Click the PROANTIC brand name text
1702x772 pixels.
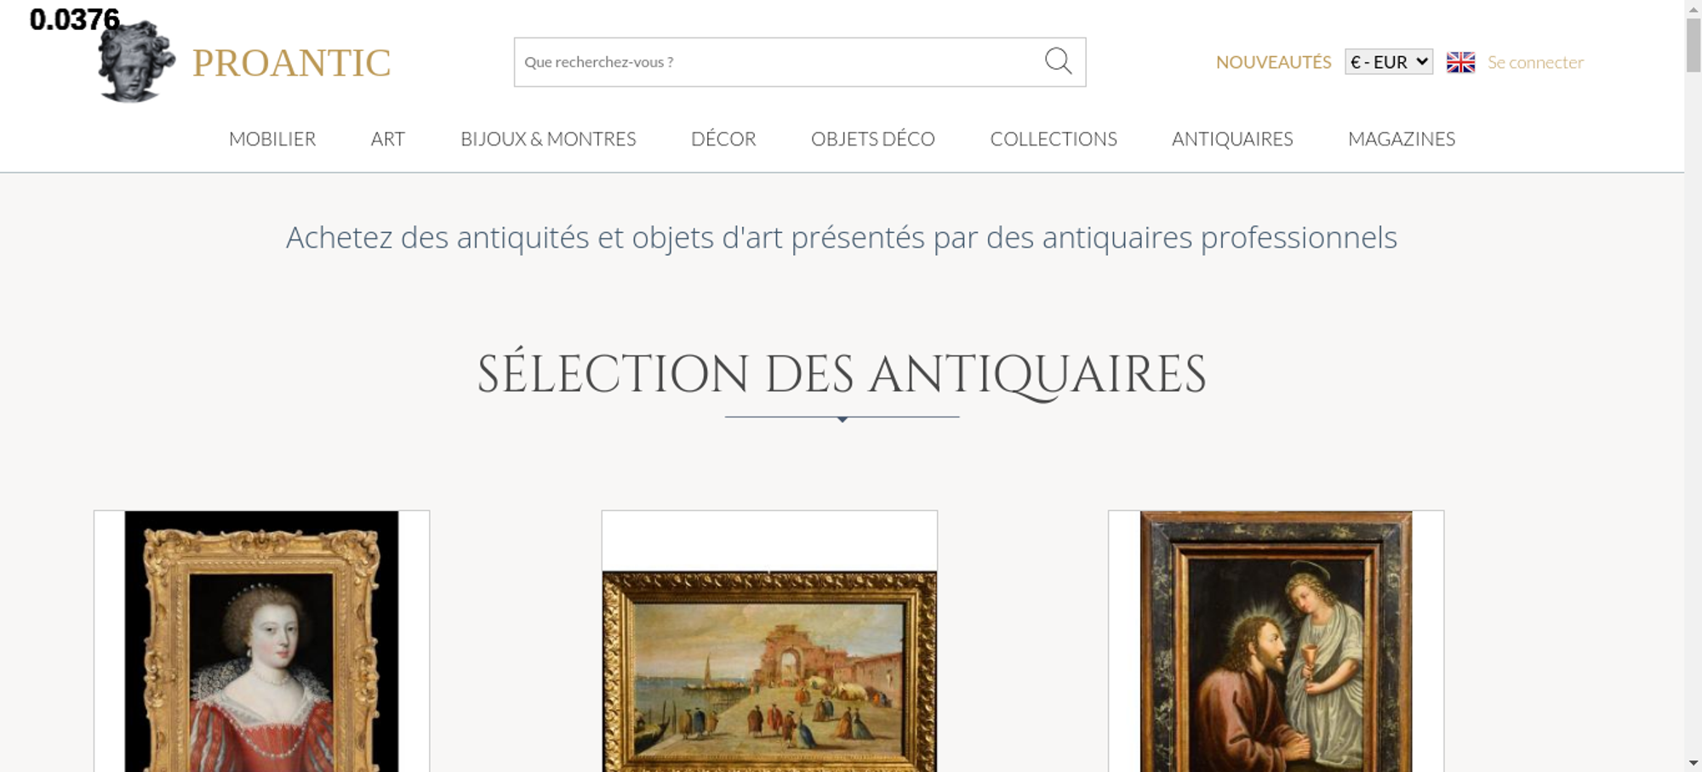click(x=291, y=63)
